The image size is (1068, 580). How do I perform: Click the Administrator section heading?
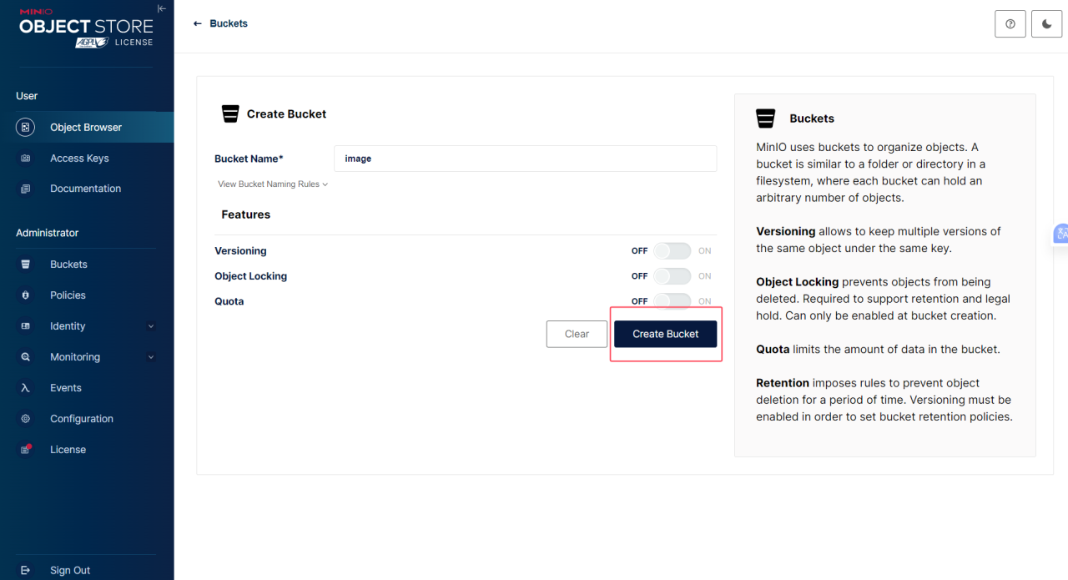tap(48, 233)
